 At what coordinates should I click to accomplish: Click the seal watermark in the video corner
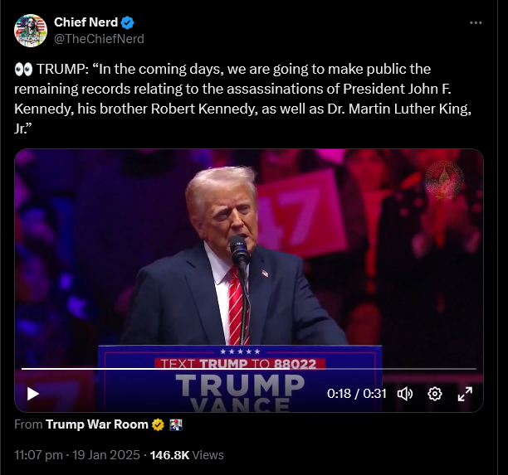[x=444, y=178]
